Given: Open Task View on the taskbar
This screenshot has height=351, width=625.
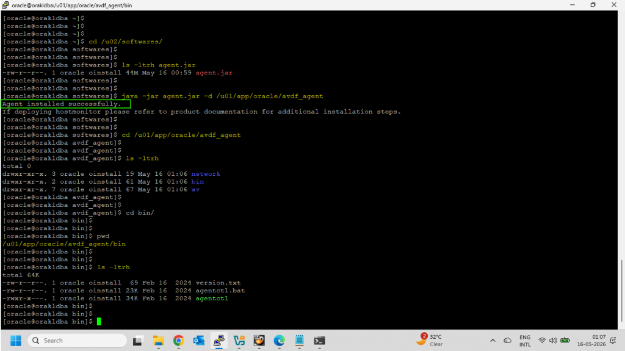Looking at the screenshot, I should pos(137,341).
